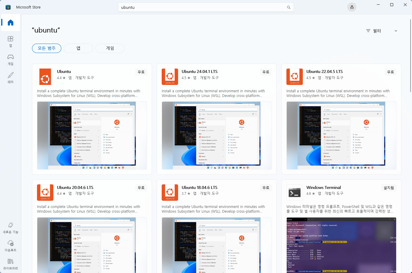The width and height of the screenshot is (412, 273).
Task: Open the What's New section in the sidebar
Action: coord(11,228)
